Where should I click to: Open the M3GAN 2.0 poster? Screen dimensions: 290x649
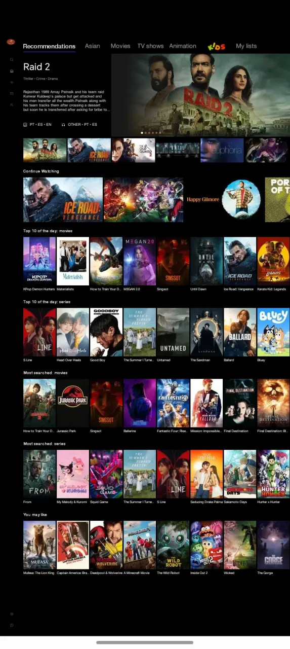pos(140,261)
